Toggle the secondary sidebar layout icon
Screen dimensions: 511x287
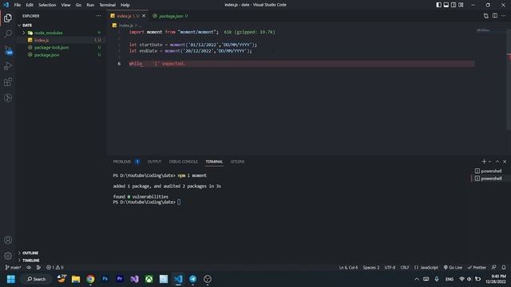click(x=454, y=5)
